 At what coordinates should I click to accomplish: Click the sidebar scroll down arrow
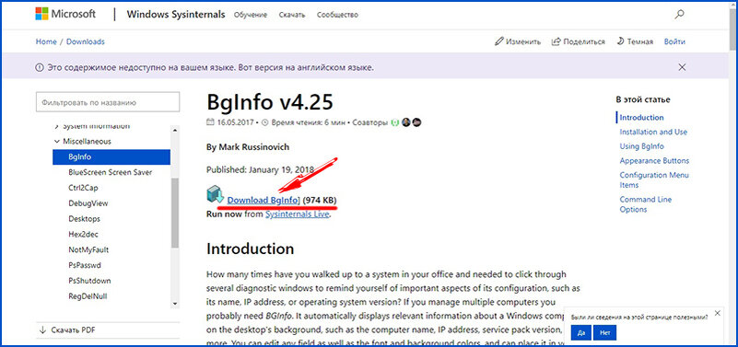(175, 304)
